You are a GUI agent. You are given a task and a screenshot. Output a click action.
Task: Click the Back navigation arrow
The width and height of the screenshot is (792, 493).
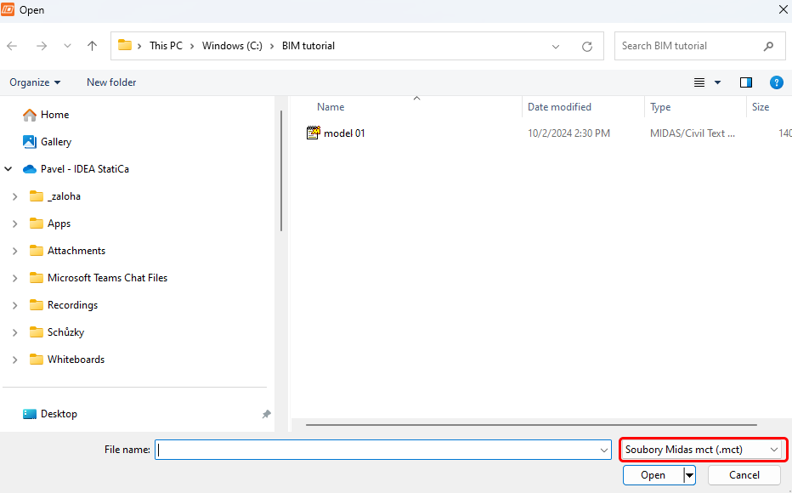point(13,46)
